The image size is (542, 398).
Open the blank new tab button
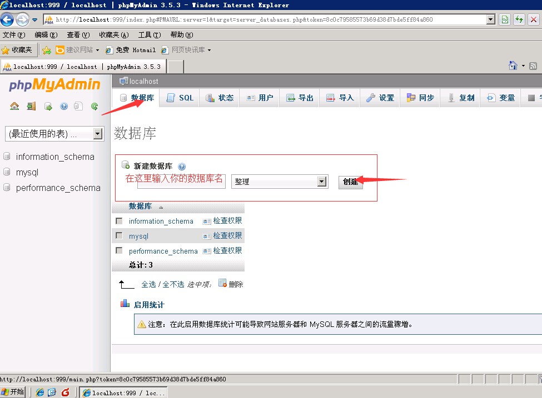coord(176,66)
